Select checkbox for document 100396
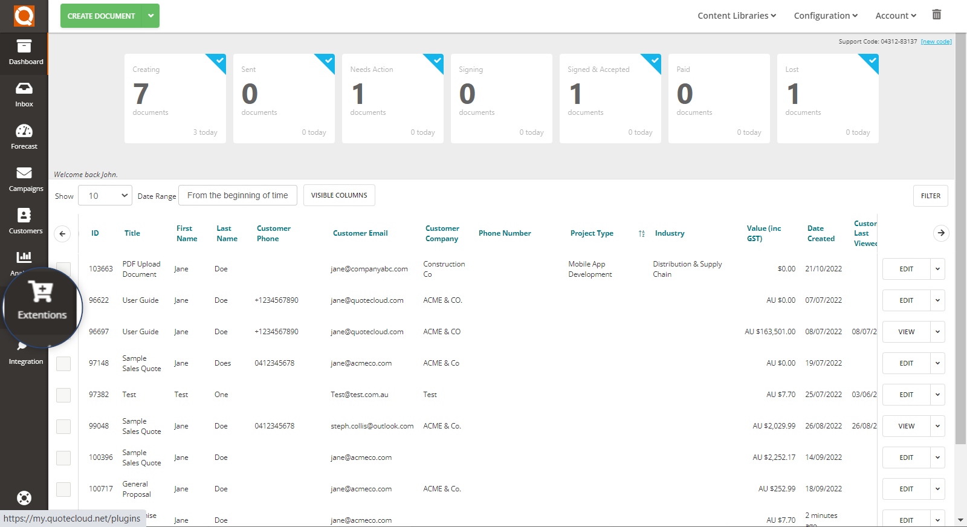 (63, 457)
